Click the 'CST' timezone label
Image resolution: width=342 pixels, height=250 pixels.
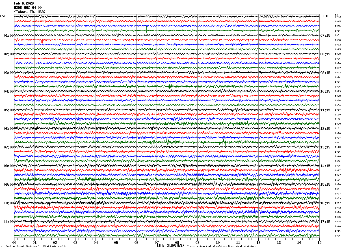[x=3, y=16]
